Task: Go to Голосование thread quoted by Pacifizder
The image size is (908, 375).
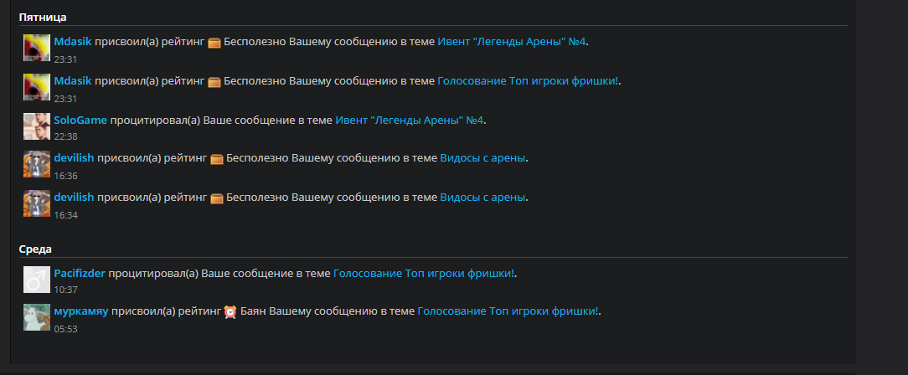Action: pyautogui.click(x=424, y=274)
